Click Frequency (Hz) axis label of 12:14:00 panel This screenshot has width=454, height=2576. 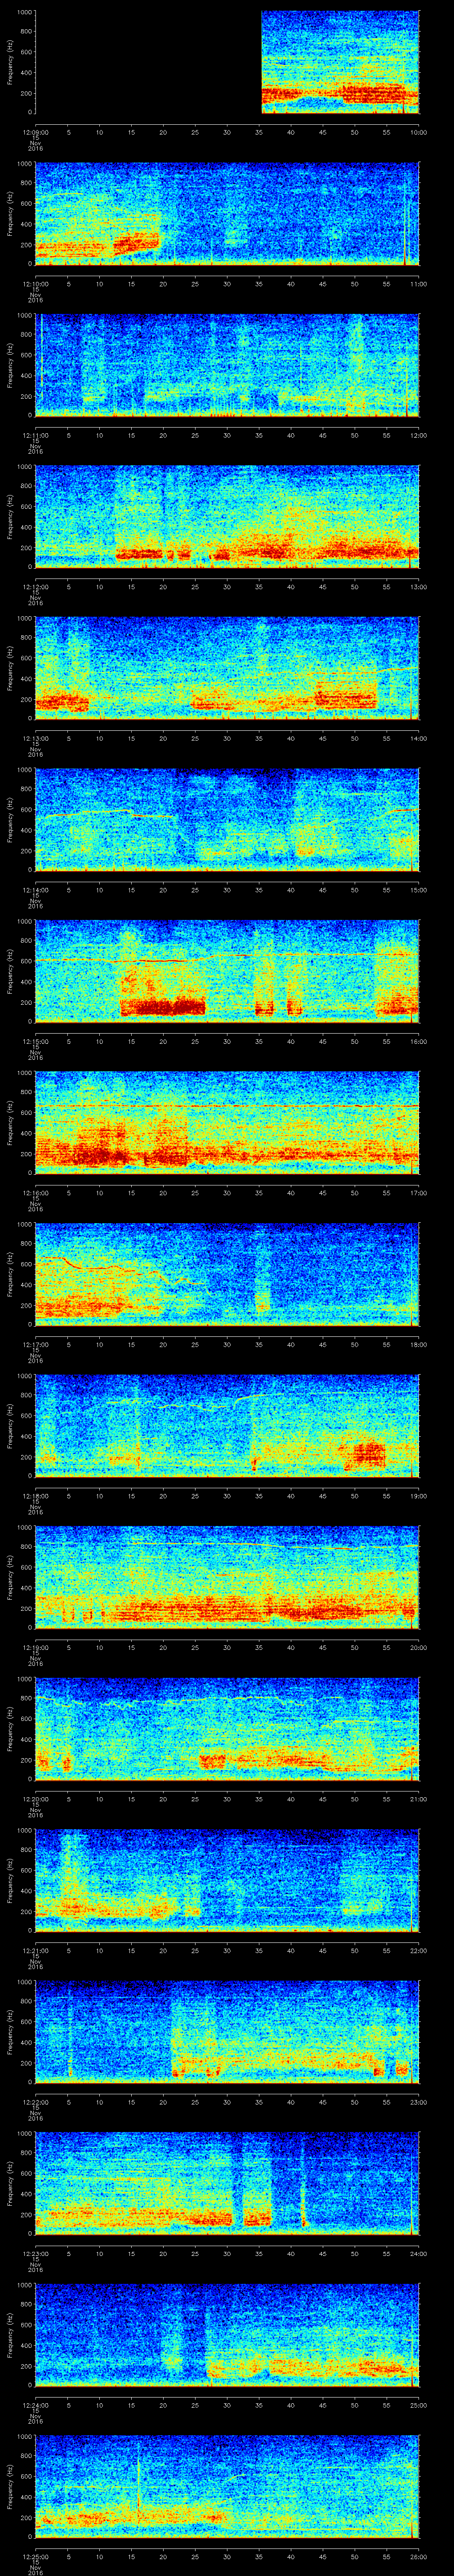pyautogui.click(x=10, y=820)
